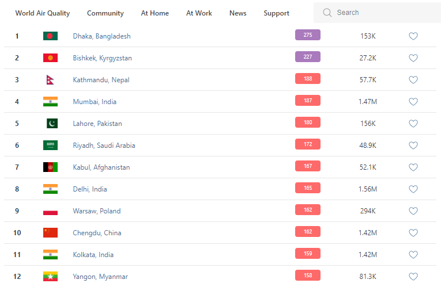Expand the At Work navigation item
The height and width of the screenshot is (287, 441).
click(199, 13)
